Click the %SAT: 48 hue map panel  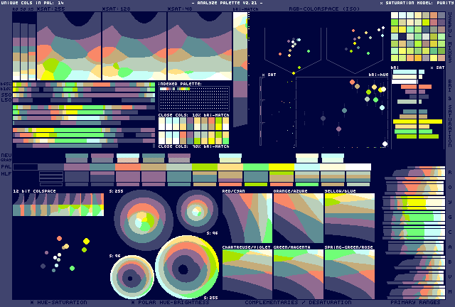click(x=200, y=46)
